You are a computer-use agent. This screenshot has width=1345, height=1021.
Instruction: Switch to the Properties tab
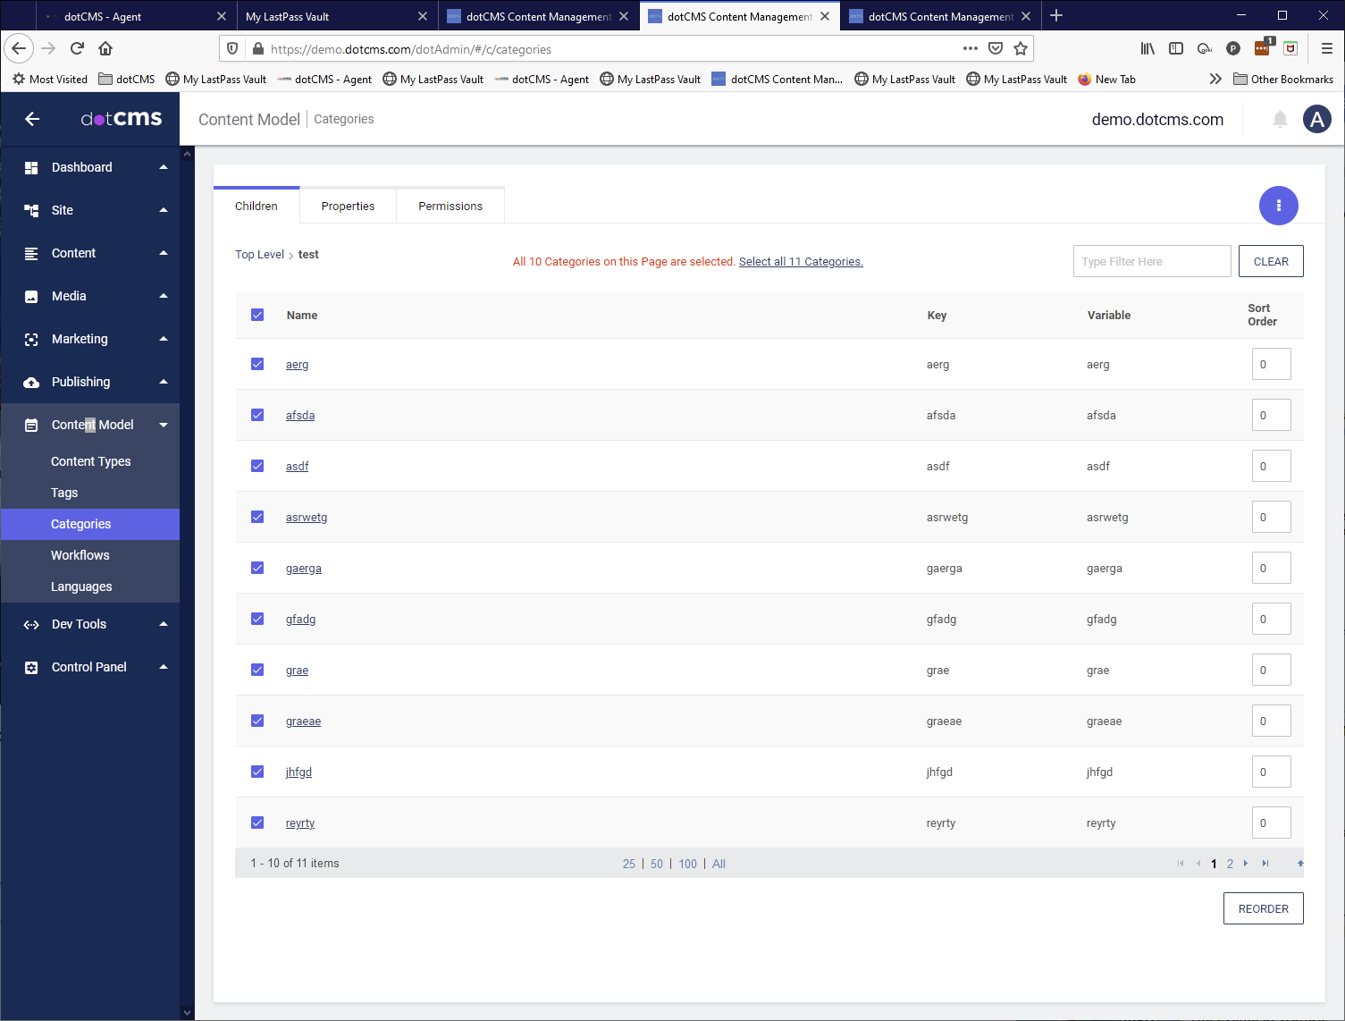(x=348, y=206)
